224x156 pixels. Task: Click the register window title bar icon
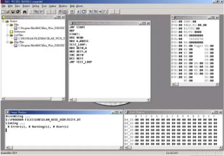pos(174,18)
